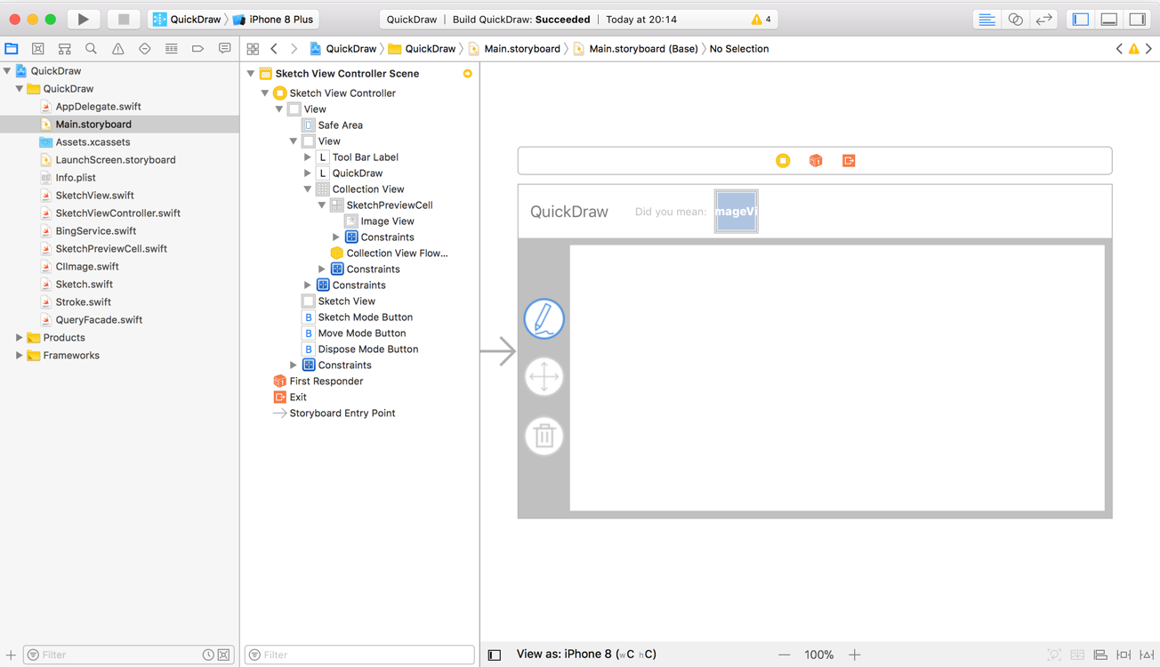Show the Version editor
Image resolution: width=1160 pixels, height=667 pixels.
(x=1043, y=19)
